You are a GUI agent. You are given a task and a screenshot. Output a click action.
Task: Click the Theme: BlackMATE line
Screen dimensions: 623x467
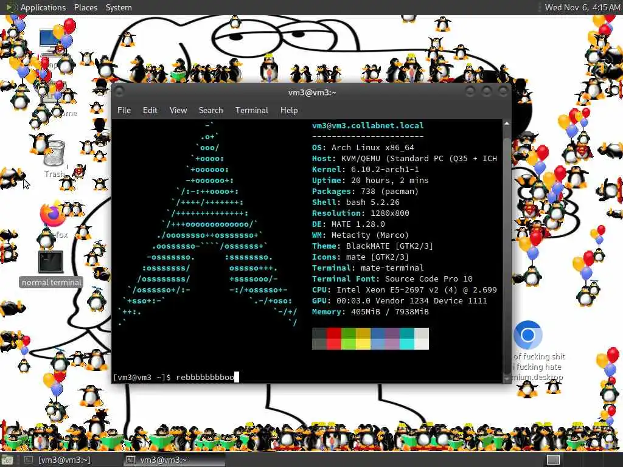coord(373,246)
